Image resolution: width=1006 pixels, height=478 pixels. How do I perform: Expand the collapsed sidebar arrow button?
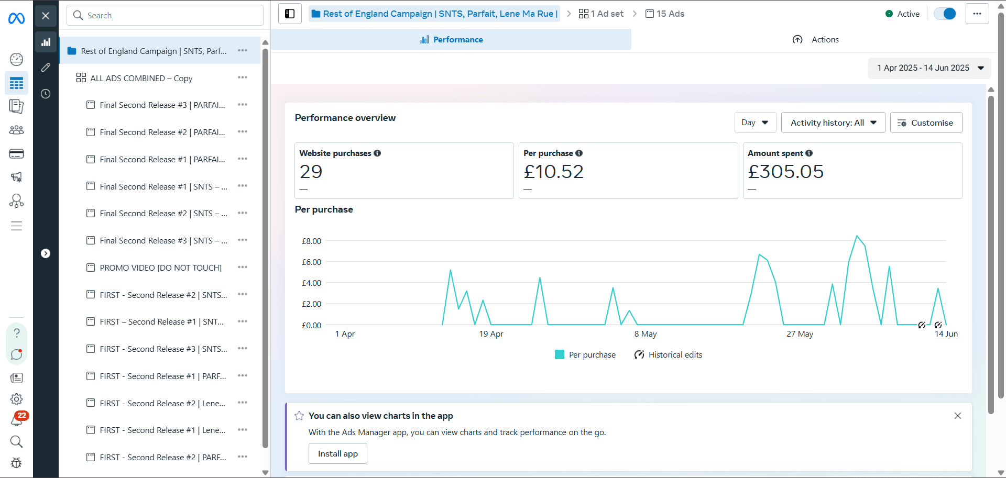point(46,253)
